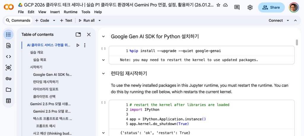Go to Gemini 2.5 Pro 모델 사용 entry
304x136 pixels.
click(50, 104)
